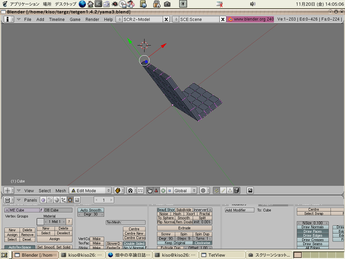
Task: Select the translate manipulator triangle icon
Action: (156, 191)
